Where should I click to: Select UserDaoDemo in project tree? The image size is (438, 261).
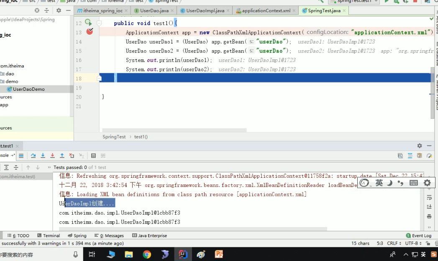(x=28, y=89)
